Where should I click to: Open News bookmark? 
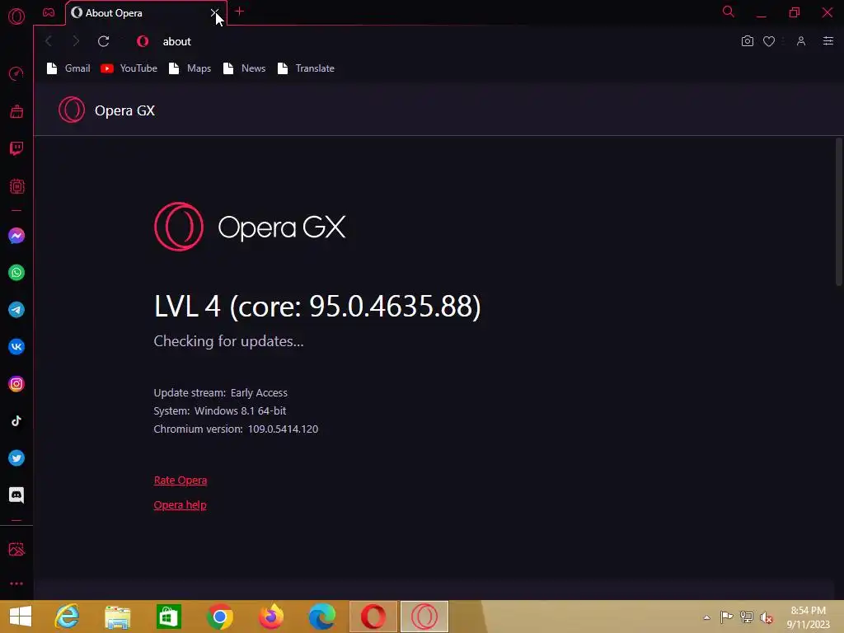[x=244, y=68]
